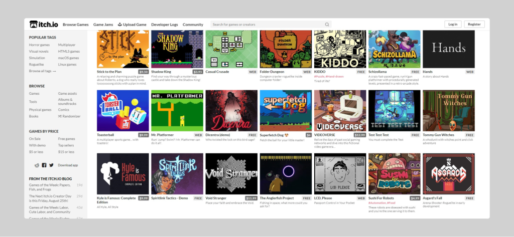Viewport: 514px width, 237px height.
Task: Open Schizollama game thumbnail
Action: point(395,49)
